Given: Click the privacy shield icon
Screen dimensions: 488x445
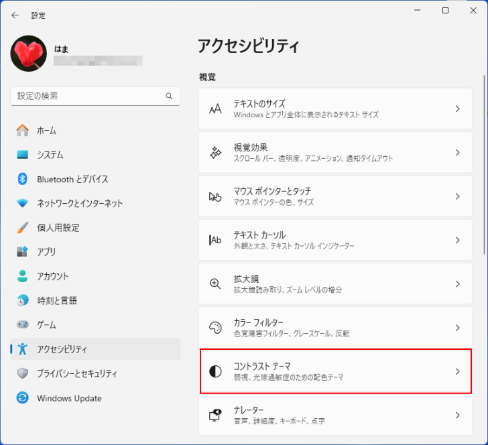Looking at the screenshot, I should 22,373.
